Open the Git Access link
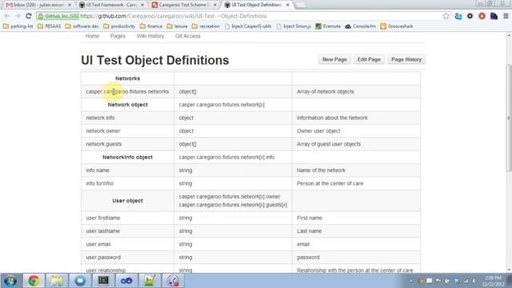 pyautogui.click(x=188, y=36)
